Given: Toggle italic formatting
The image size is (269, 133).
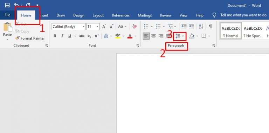Looking at the screenshot, I should pos(62,36).
